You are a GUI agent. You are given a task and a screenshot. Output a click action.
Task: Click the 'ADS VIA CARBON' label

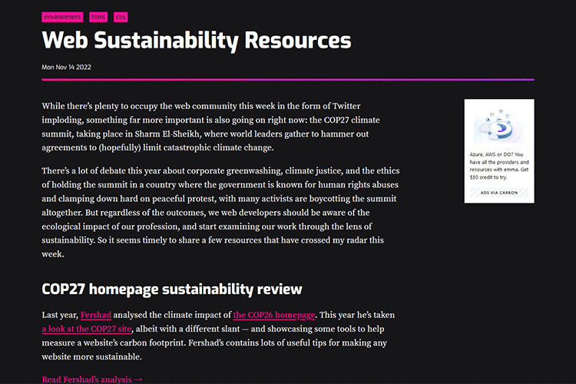498,193
